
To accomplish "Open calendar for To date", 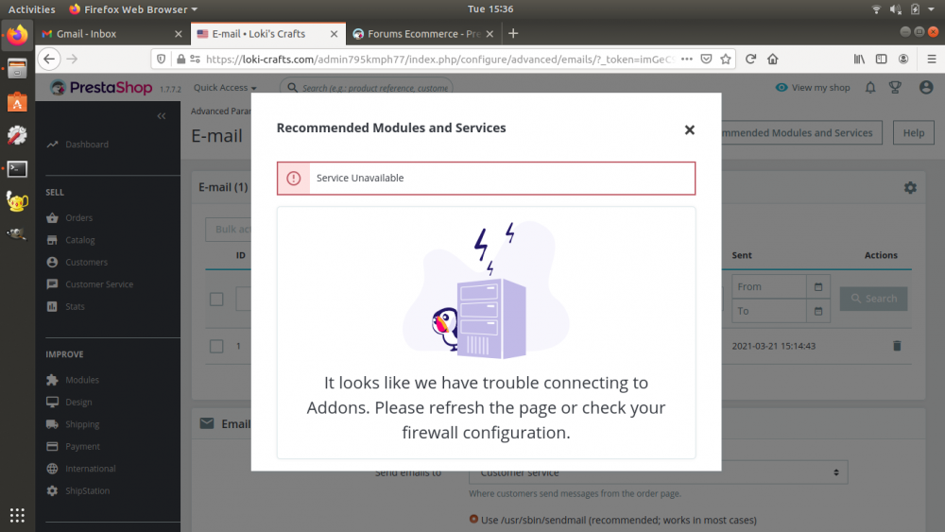I will pyautogui.click(x=817, y=311).
